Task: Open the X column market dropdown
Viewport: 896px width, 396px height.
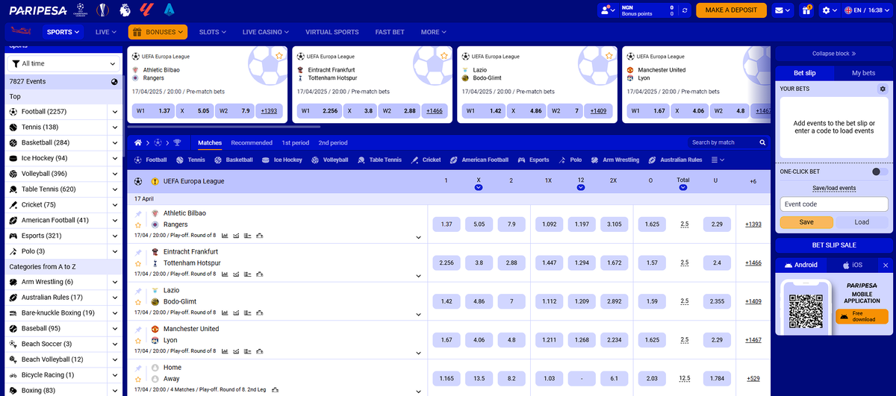Action: click(478, 188)
